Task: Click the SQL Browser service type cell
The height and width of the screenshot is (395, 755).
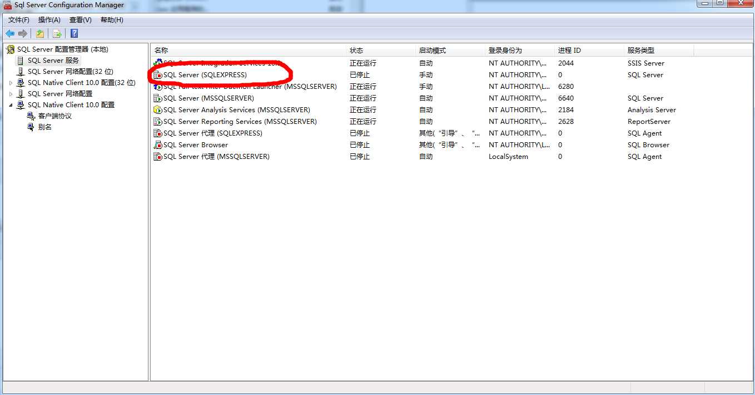Action: (x=648, y=145)
